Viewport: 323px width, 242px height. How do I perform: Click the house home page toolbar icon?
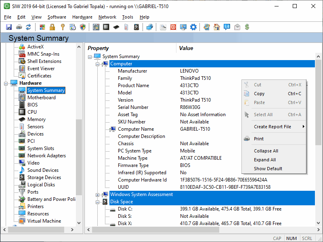tap(217, 27)
